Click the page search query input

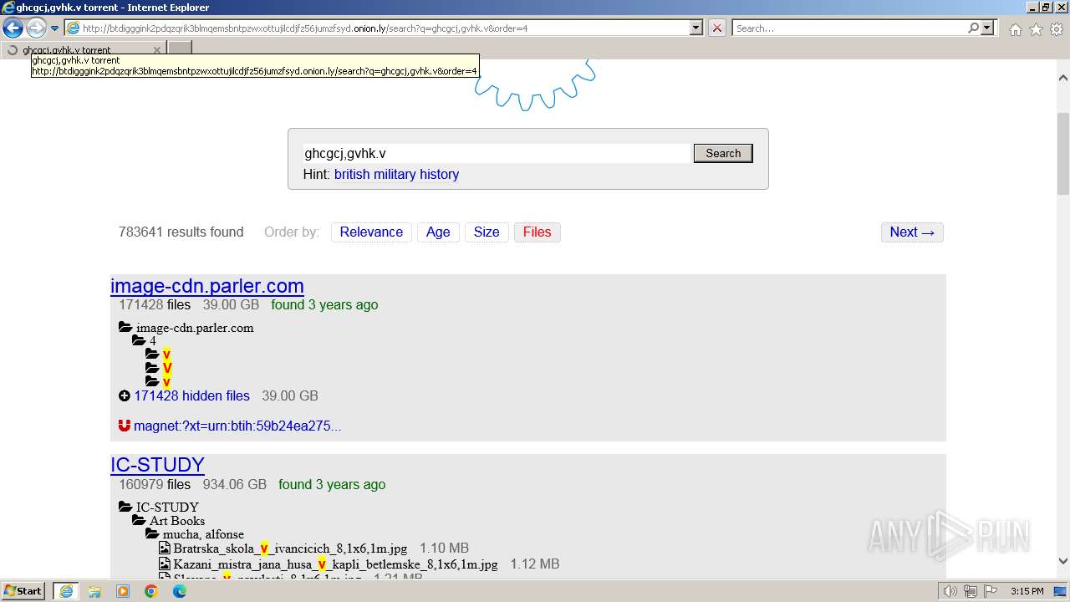(x=497, y=153)
